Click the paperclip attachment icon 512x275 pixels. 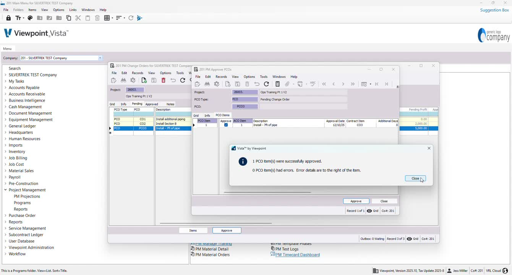[x=287, y=84]
